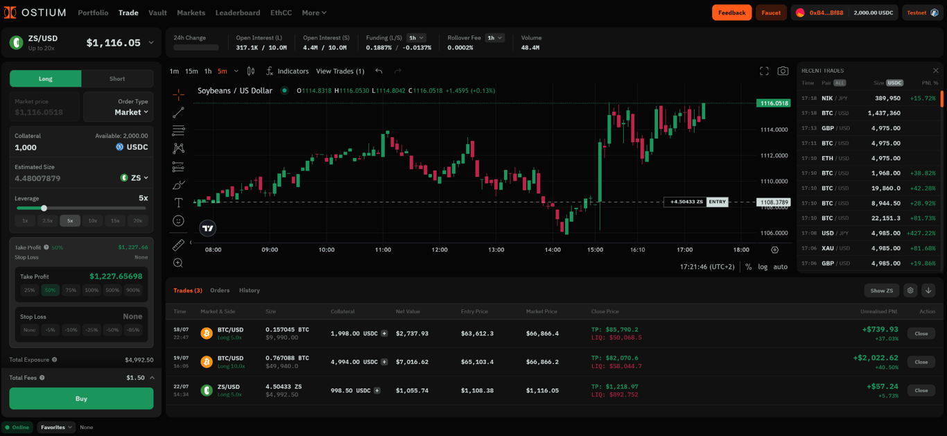Go to the Portfolio page

[93, 12]
